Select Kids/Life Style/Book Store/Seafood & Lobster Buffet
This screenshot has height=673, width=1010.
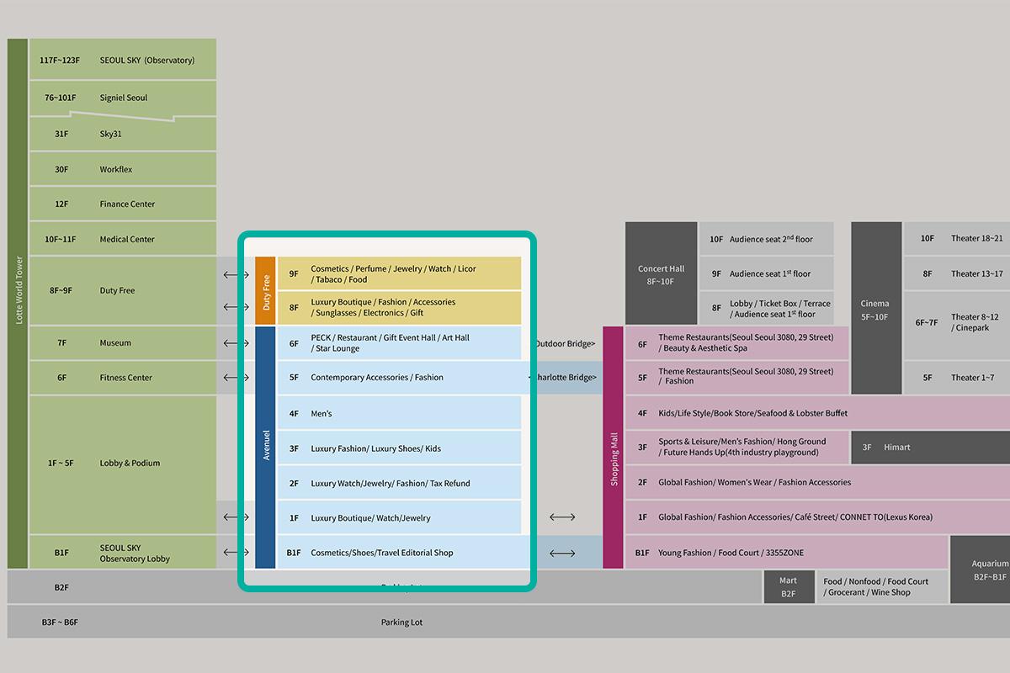[x=753, y=414]
